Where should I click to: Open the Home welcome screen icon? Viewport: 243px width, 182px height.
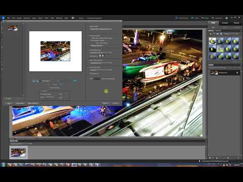coord(226,18)
